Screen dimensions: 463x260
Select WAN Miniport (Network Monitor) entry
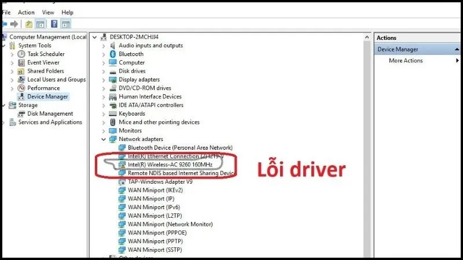click(x=170, y=224)
